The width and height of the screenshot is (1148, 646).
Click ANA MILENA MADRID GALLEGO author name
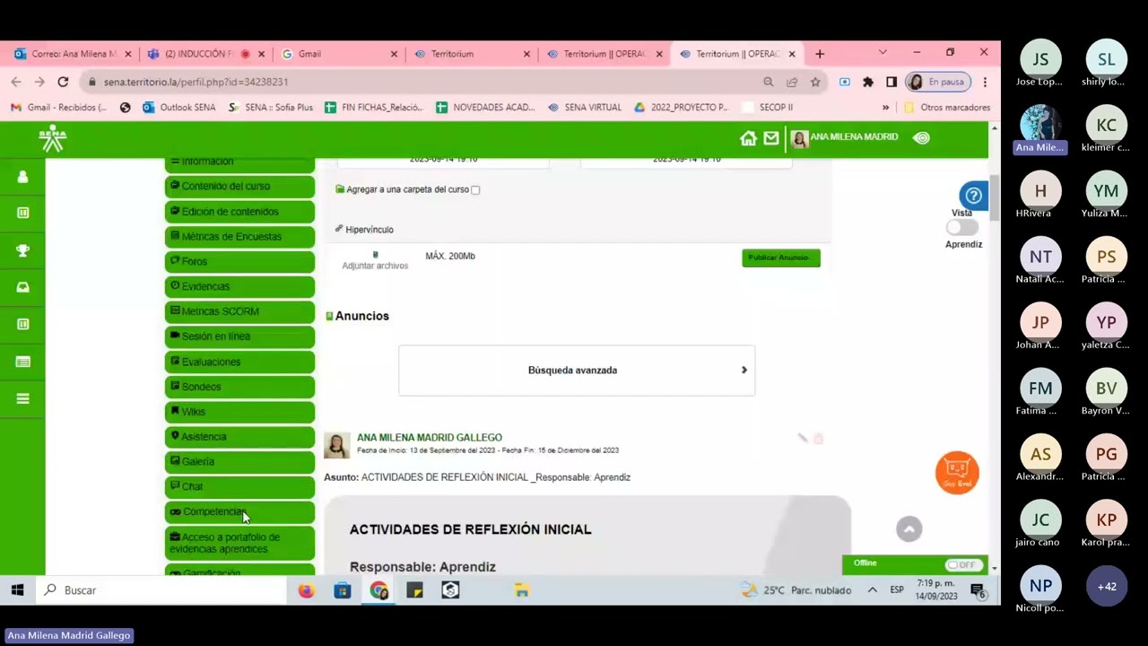click(x=430, y=438)
